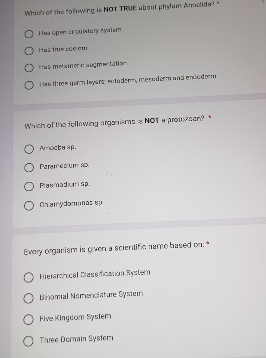Pick 'Has metameric segmentation' radio button
The height and width of the screenshot is (358, 266).
(29, 68)
